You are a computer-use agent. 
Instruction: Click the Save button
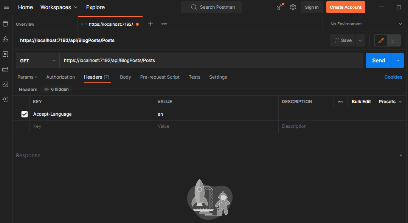(x=343, y=40)
